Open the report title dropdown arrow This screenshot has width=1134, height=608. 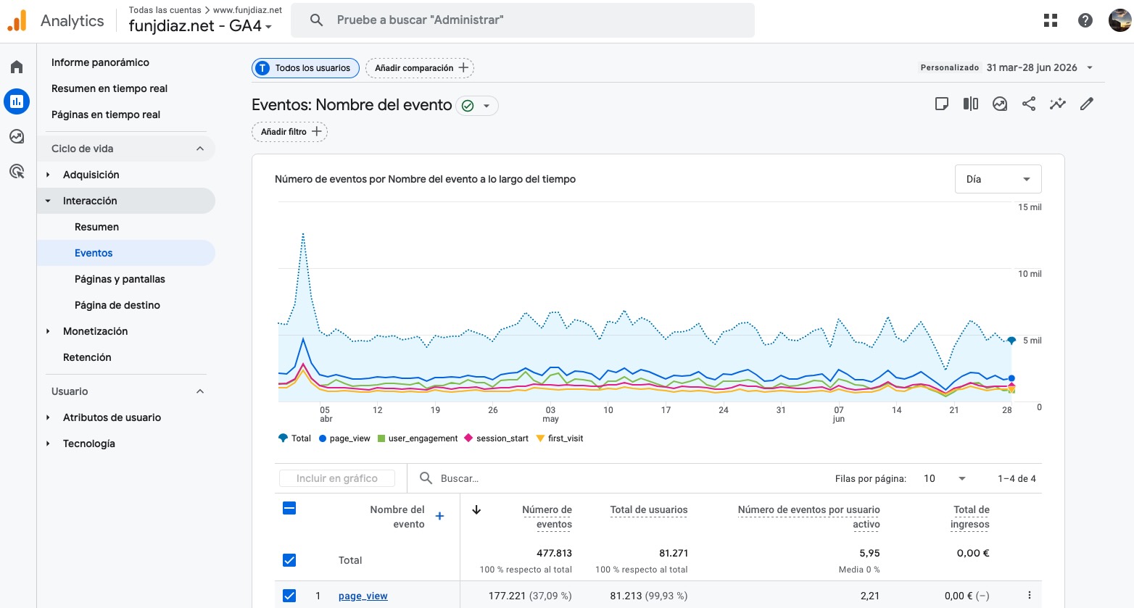point(487,106)
